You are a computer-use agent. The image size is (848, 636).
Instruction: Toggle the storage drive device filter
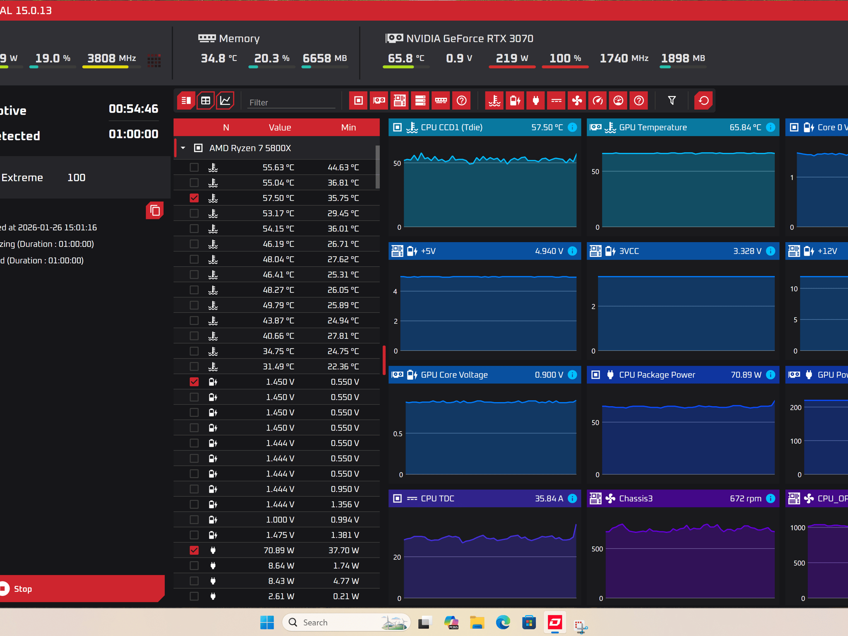tap(420, 101)
